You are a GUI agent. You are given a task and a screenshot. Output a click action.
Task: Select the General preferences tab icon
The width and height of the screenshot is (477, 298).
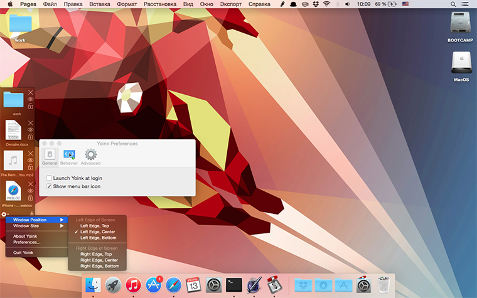pyautogui.click(x=49, y=155)
